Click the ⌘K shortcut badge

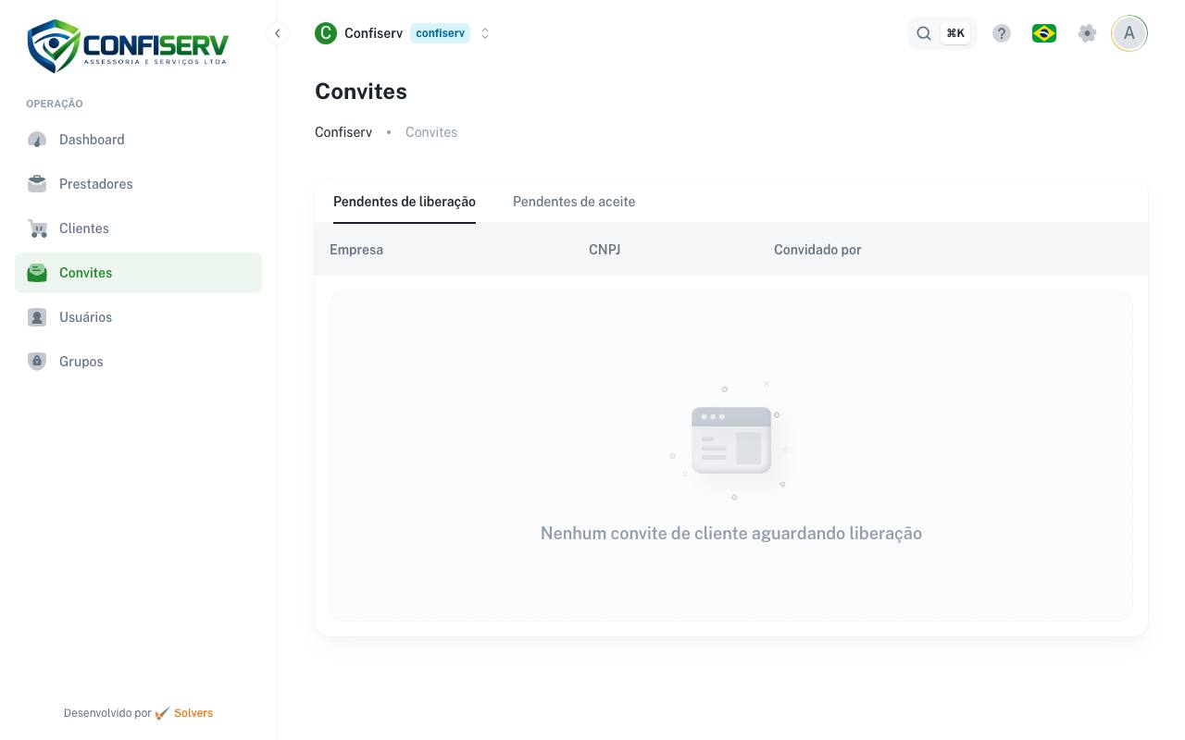click(955, 33)
